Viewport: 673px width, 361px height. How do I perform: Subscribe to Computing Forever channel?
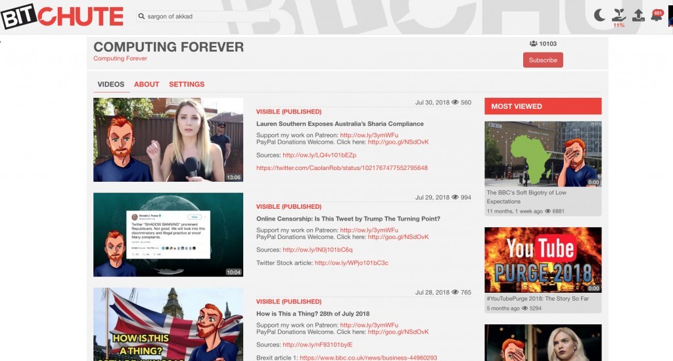pyautogui.click(x=543, y=60)
